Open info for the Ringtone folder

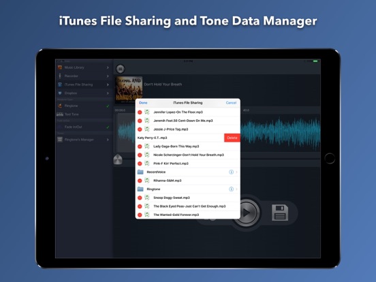tap(231, 189)
